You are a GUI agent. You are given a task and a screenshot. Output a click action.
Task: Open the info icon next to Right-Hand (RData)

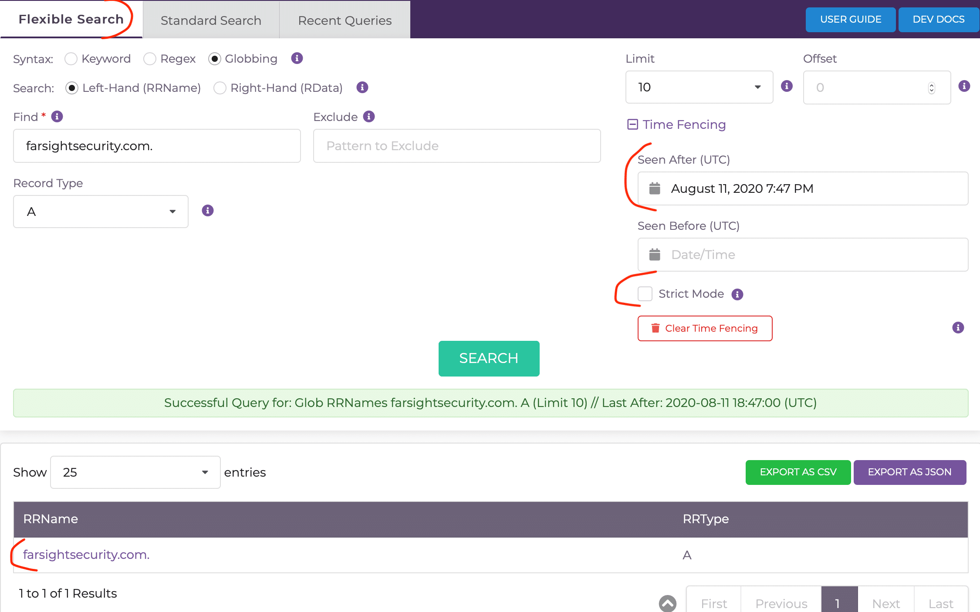point(362,87)
